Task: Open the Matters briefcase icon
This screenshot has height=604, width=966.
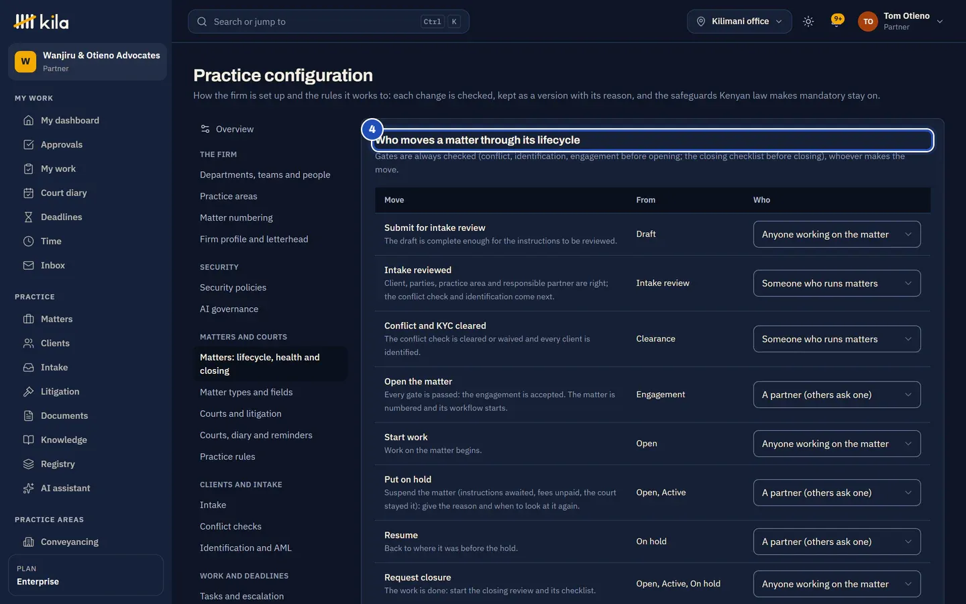Action: pos(28,319)
